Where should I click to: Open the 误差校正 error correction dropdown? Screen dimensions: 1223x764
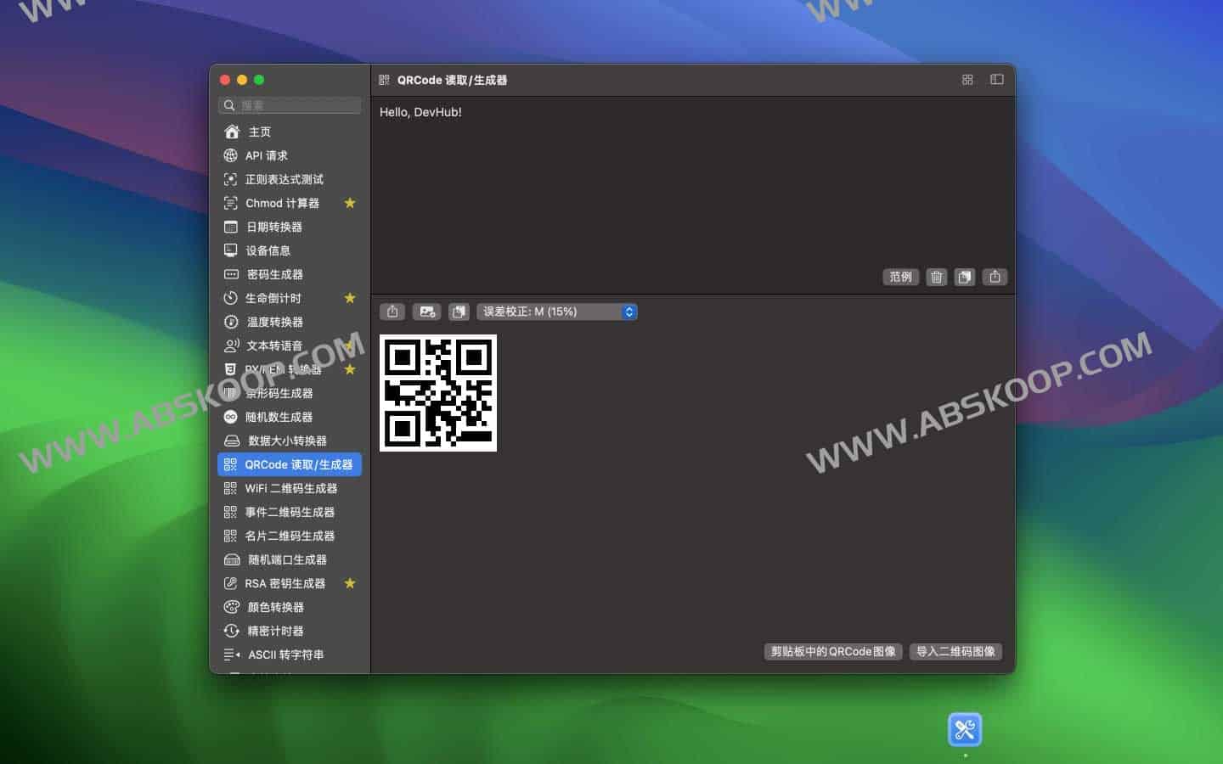tap(556, 312)
